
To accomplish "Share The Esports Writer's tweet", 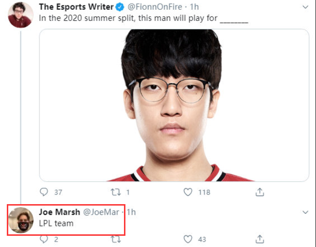I will 260,192.
